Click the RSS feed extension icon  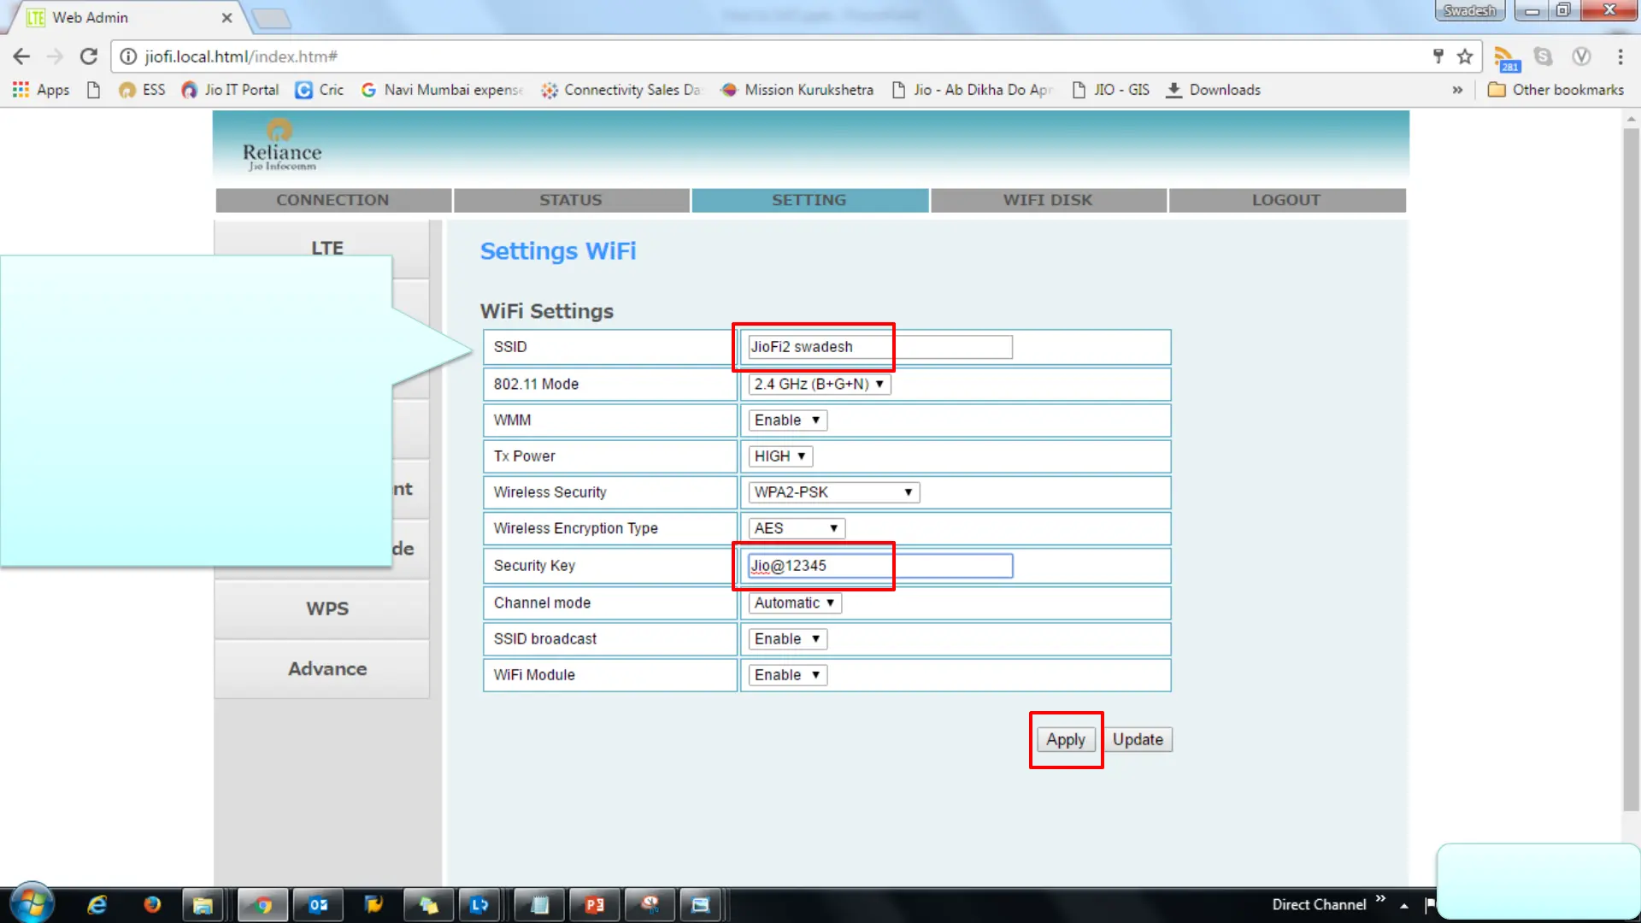click(1505, 58)
